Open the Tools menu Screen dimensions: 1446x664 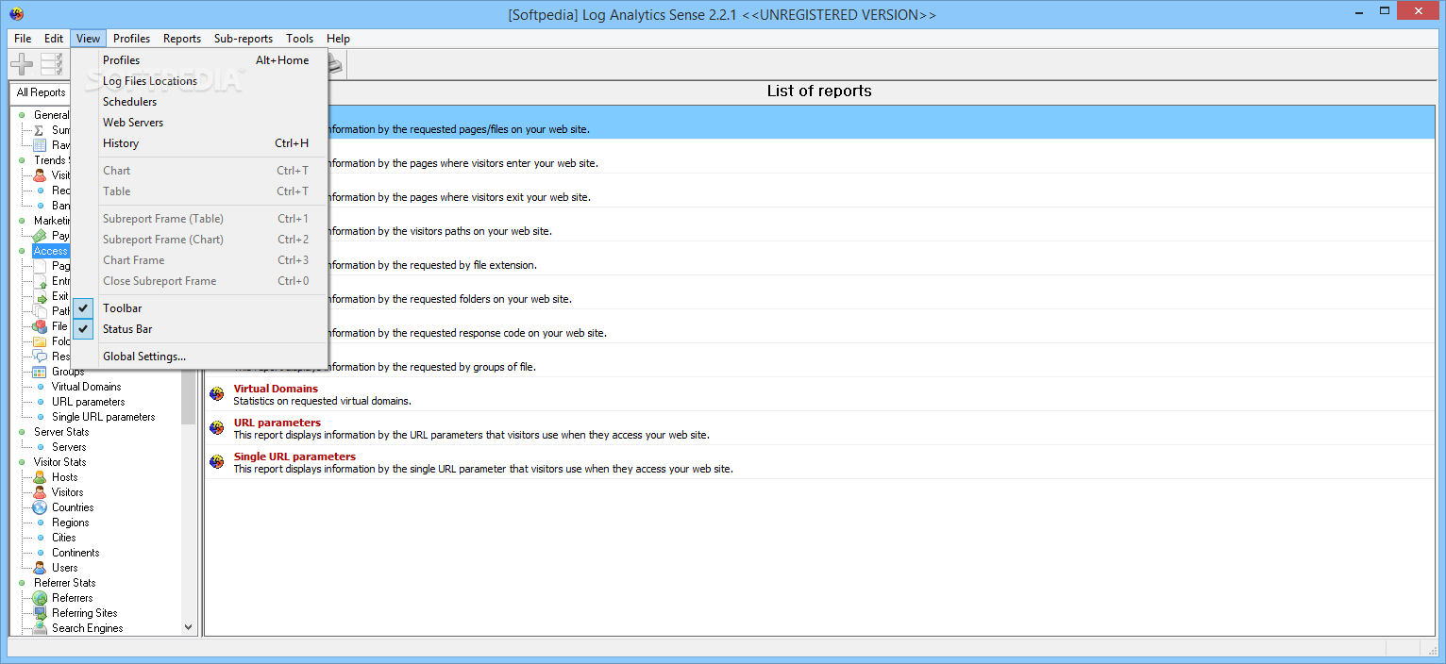[x=300, y=39]
